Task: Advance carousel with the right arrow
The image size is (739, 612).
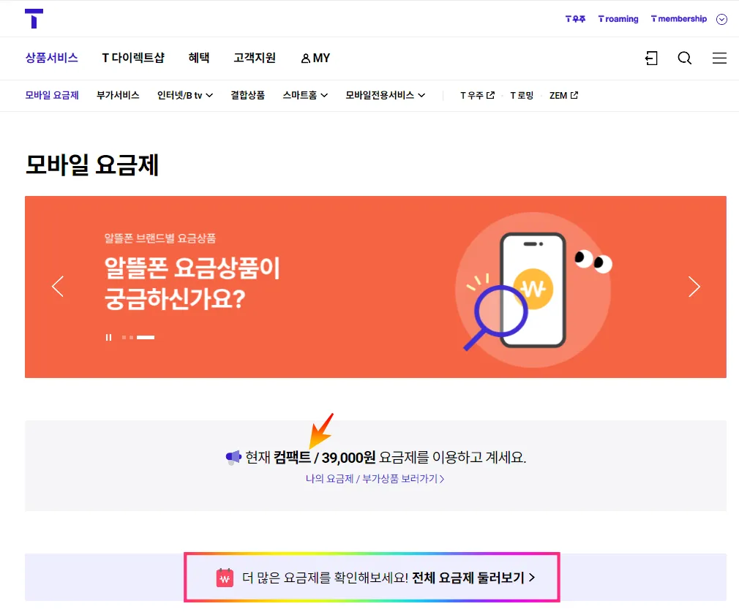Action: tap(694, 287)
